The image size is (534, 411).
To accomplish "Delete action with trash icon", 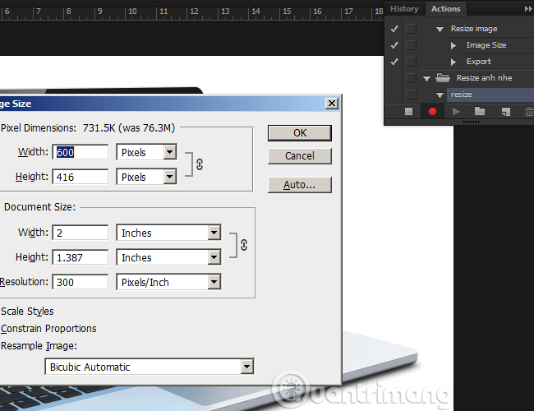I will point(528,112).
